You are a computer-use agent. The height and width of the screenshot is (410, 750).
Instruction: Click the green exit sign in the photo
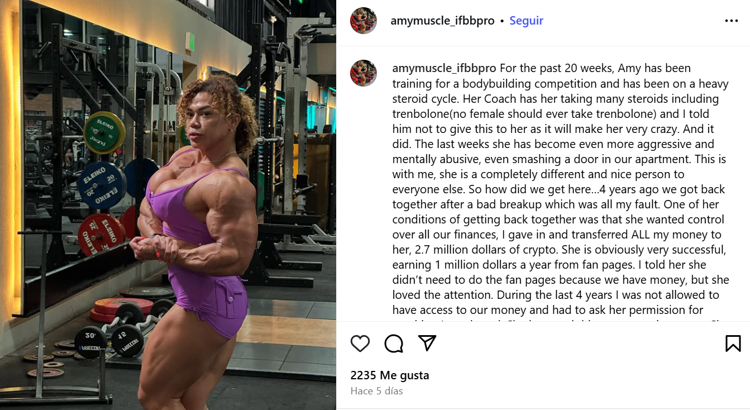(x=190, y=41)
